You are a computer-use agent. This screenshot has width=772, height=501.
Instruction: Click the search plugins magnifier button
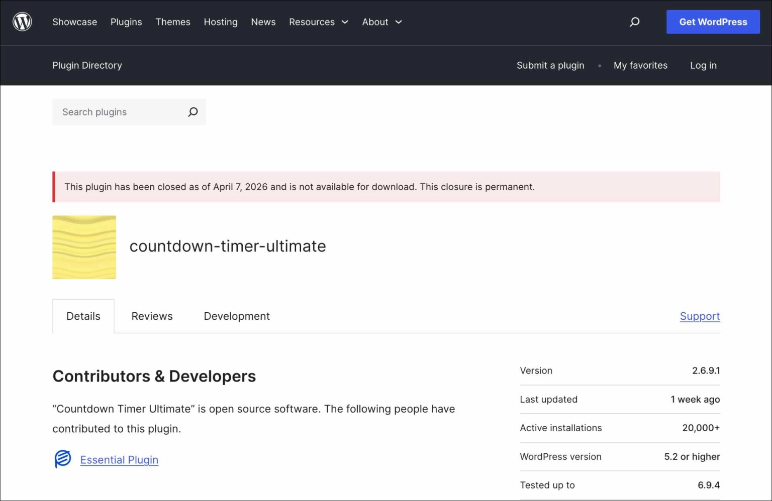pos(193,112)
